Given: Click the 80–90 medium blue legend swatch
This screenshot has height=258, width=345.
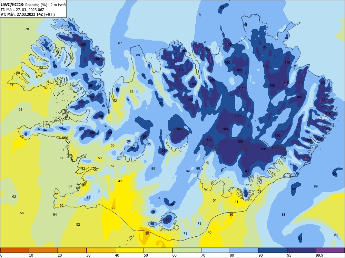Looking at the screenshot, I should pos(244,250).
